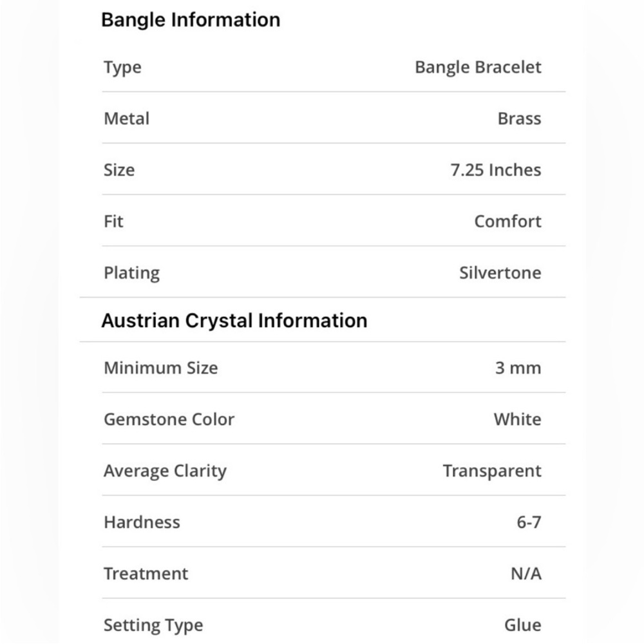Select the Average Clarity label

click(165, 471)
